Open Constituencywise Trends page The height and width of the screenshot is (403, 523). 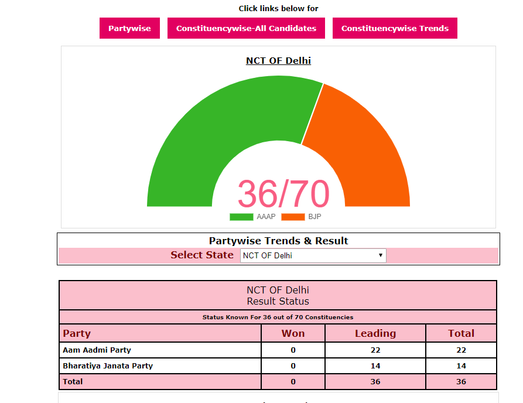point(395,28)
